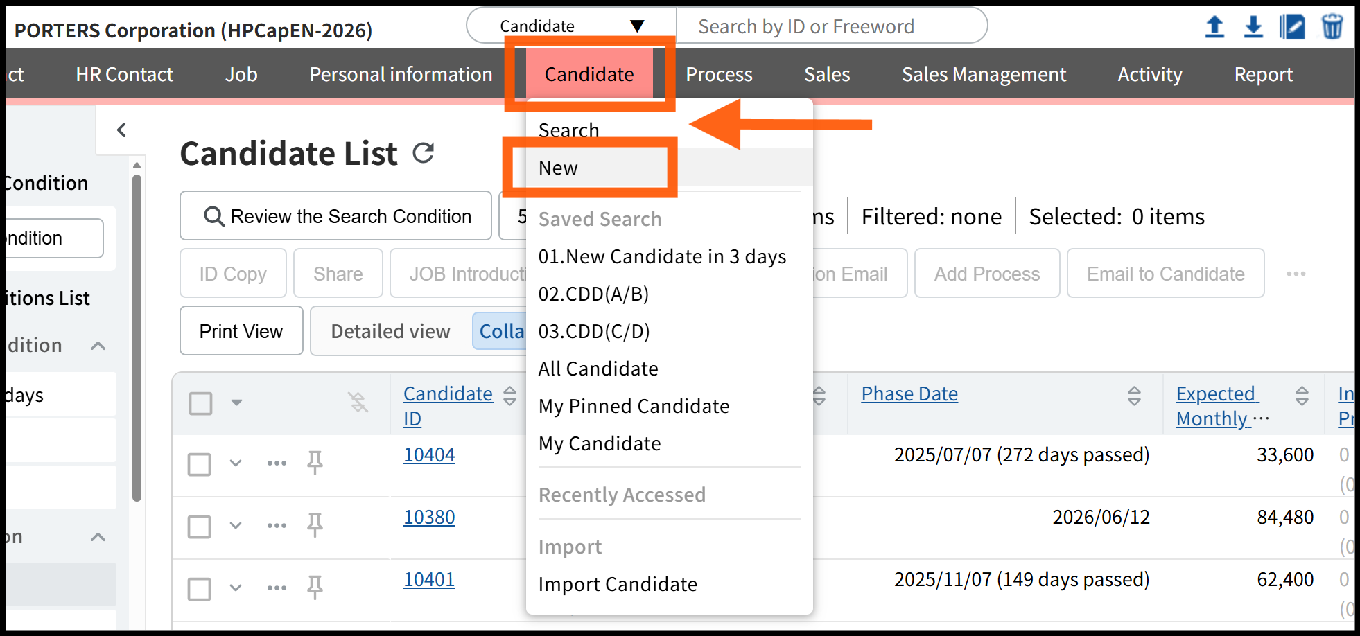This screenshot has width=1360, height=636.
Task: Open three-dot menu for candidate 10380
Action: (x=277, y=526)
